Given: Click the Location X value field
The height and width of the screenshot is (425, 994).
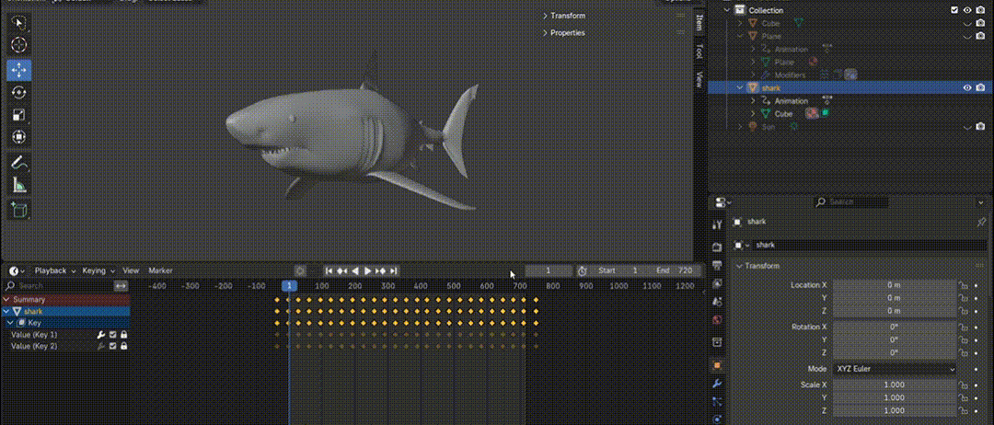Looking at the screenshot, I should tap(895, 285).
